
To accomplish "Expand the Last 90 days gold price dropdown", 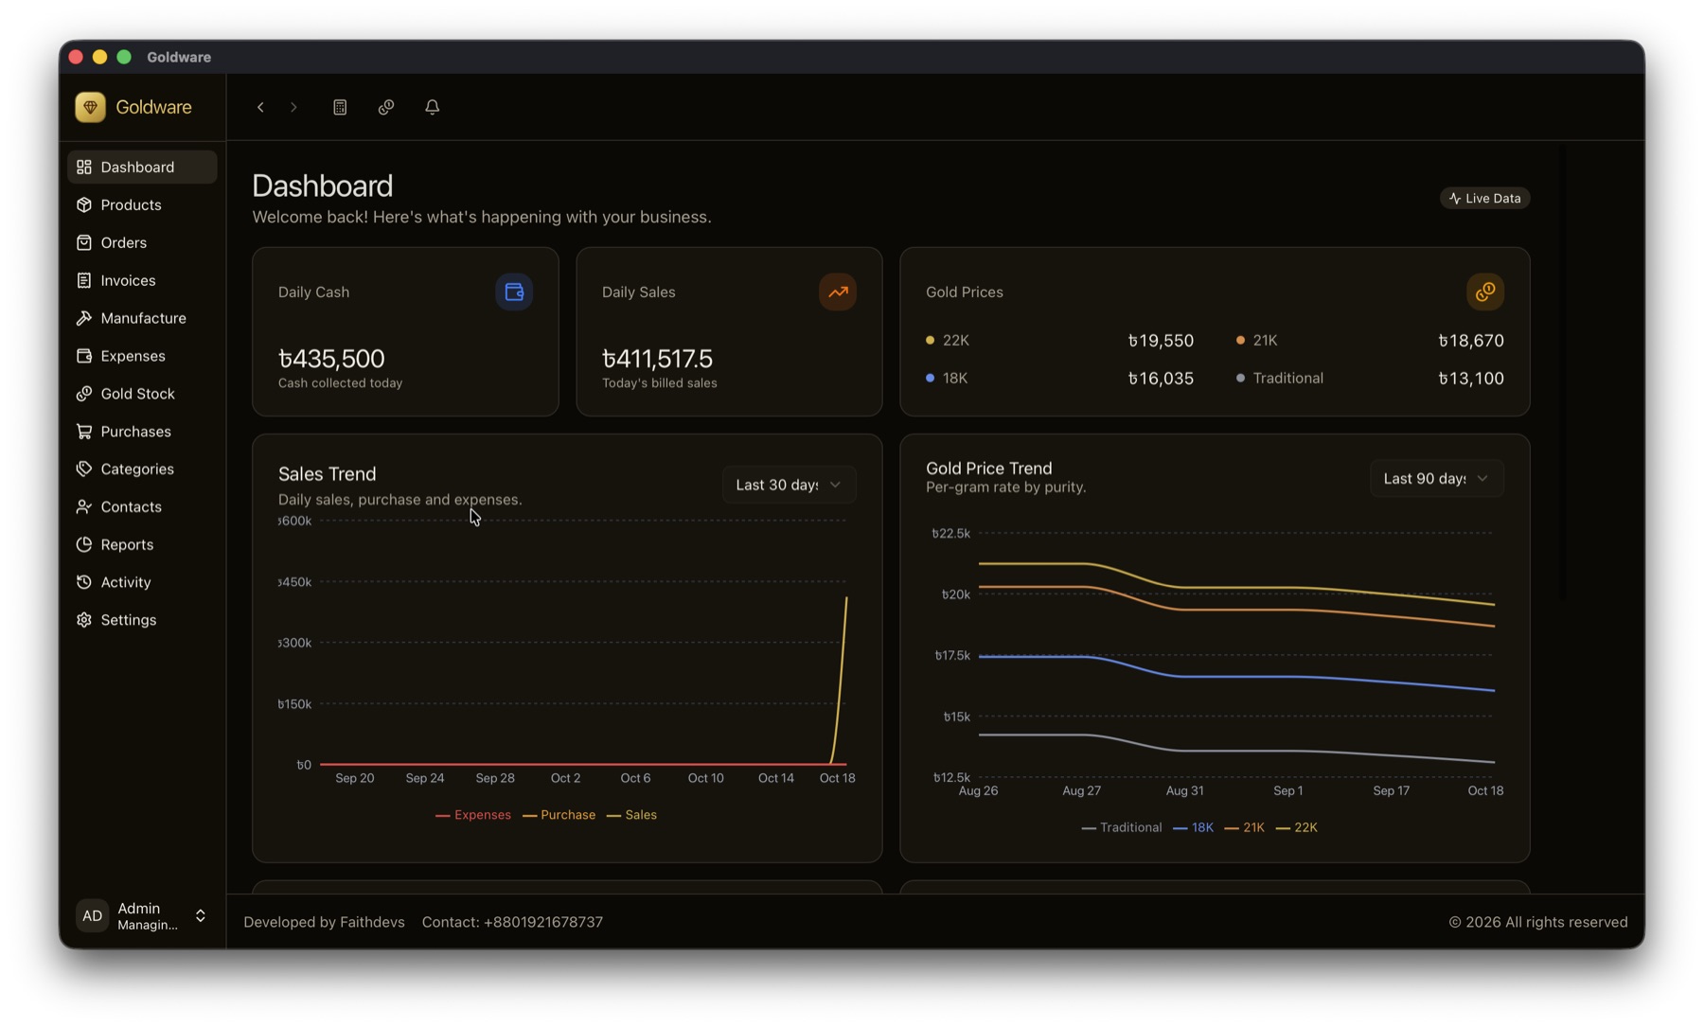I will tap(1436, 478).
